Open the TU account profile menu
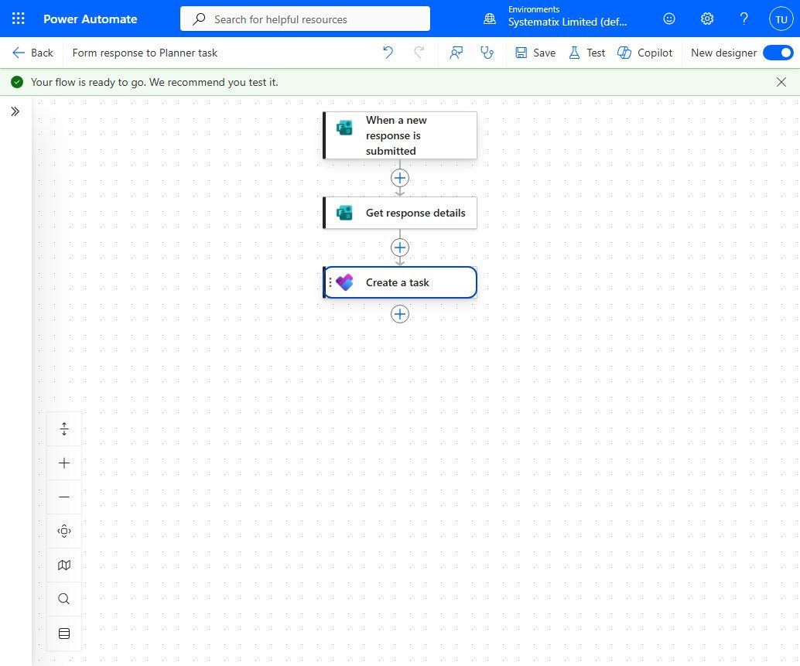The width and height of the screenshot is (800, 666). pyautogui.click(x=781, y=19)
